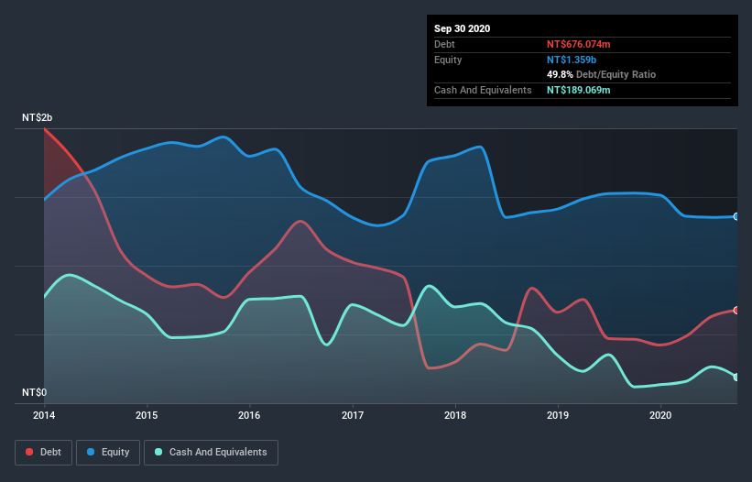Click the Sep 30 2020 tooltip date
752x482 pixels.
(463, 28)
